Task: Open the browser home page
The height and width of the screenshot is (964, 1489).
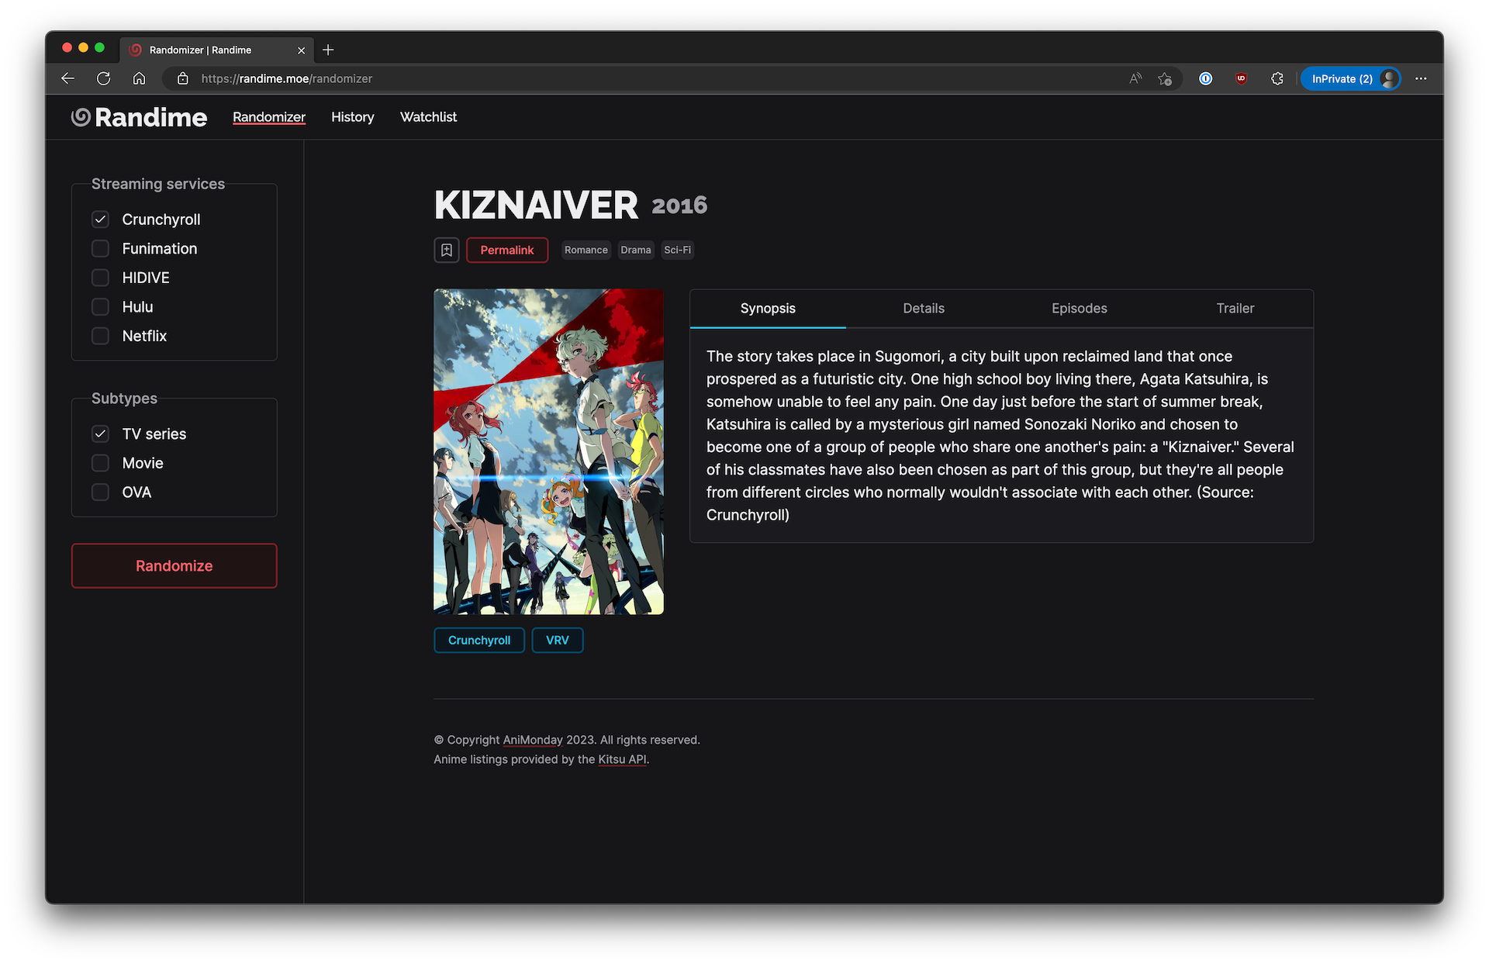Action: click(139, 78)
